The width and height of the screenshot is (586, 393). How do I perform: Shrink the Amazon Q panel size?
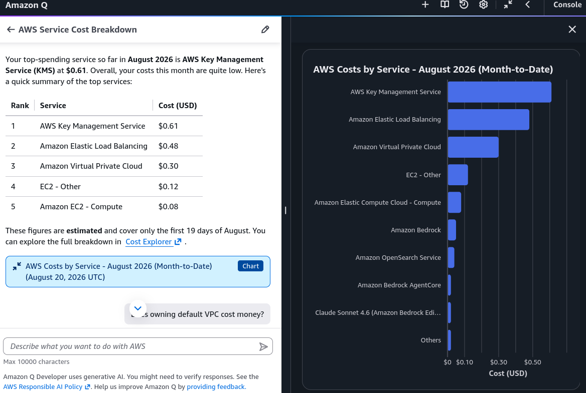(508, 5)
